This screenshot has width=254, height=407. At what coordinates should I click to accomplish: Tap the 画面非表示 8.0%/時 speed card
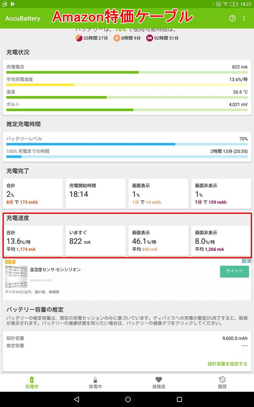[221, 241]
